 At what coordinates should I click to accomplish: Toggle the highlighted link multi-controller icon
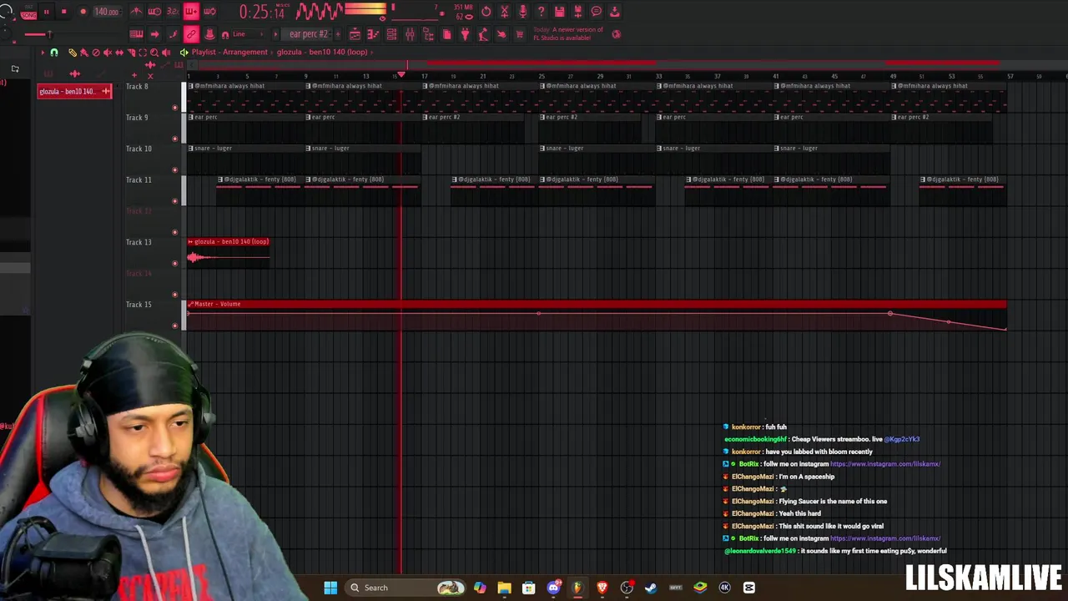(191, 34)
